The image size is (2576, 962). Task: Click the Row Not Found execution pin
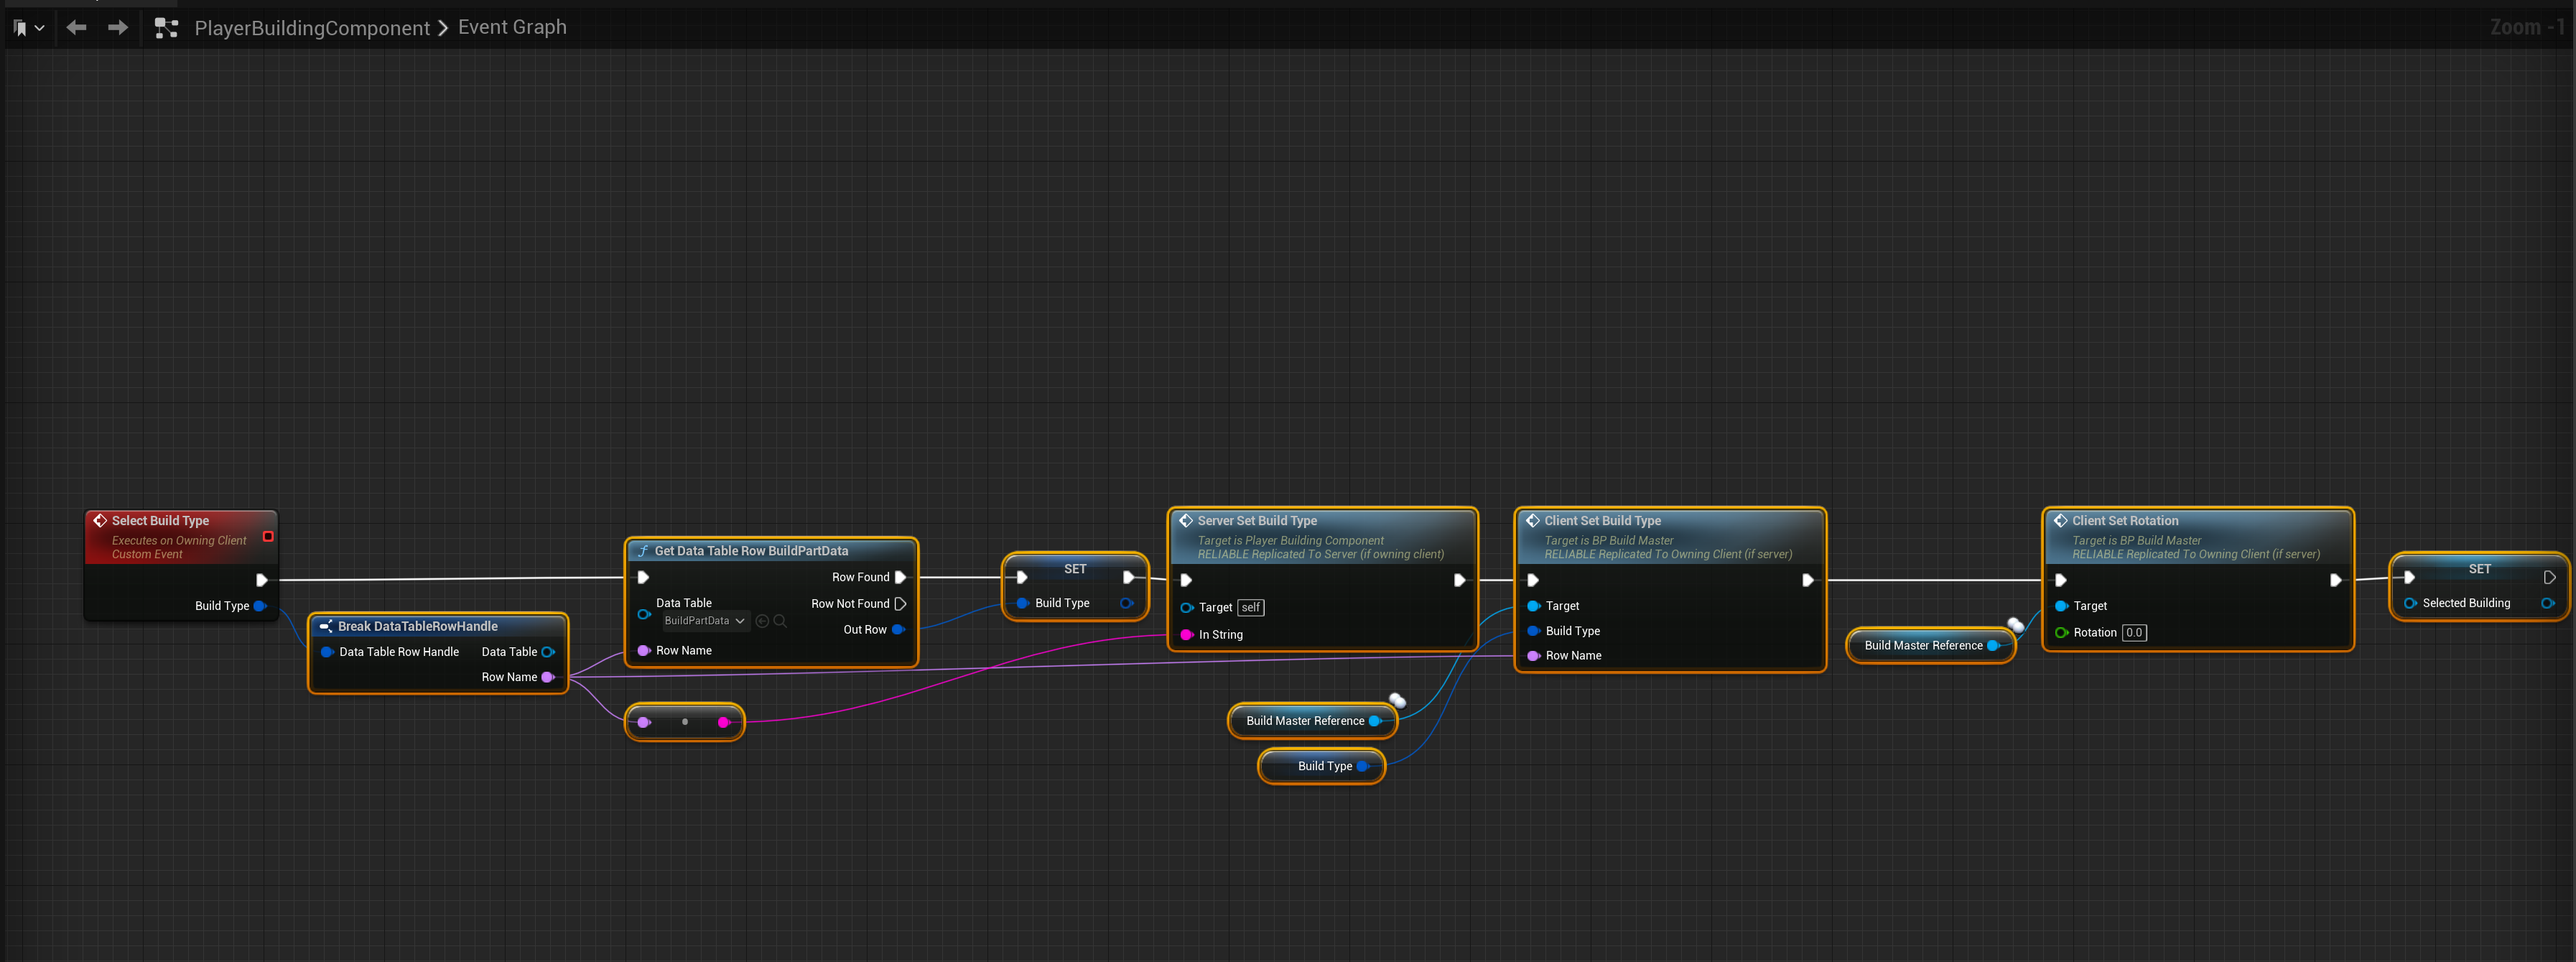click(x=900, y=603)
